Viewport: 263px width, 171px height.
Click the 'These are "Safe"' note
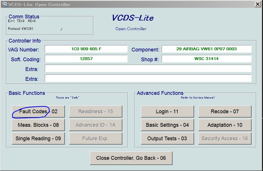pos(67,98)
